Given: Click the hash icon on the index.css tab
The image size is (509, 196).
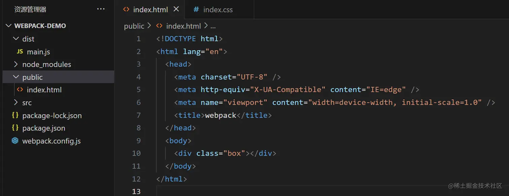Looking at the screenshot, I should (x=196, y=9).
